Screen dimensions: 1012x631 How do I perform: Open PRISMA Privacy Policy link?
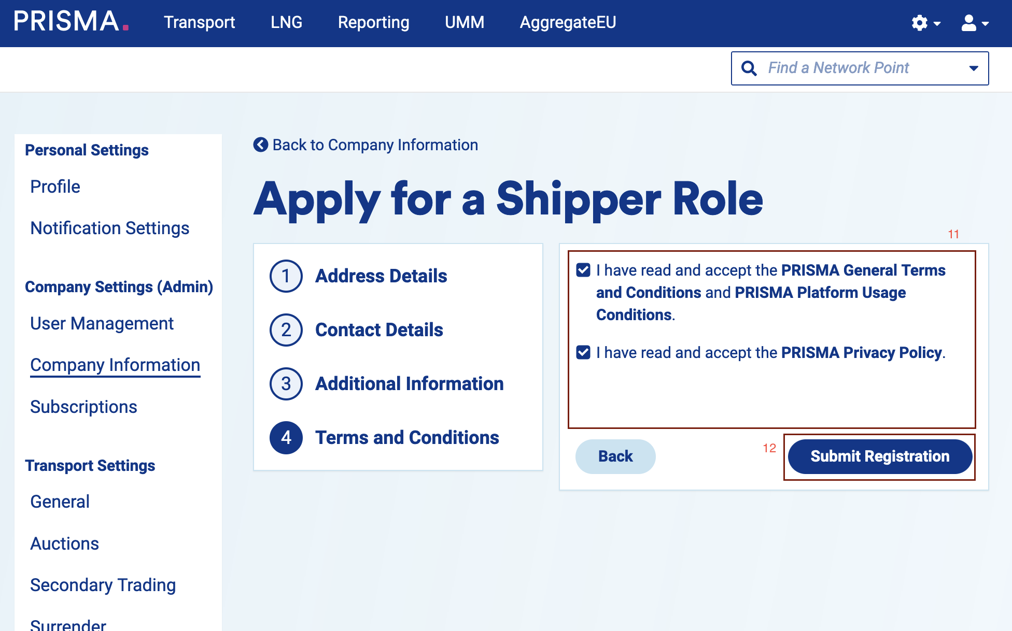(861, 353)
